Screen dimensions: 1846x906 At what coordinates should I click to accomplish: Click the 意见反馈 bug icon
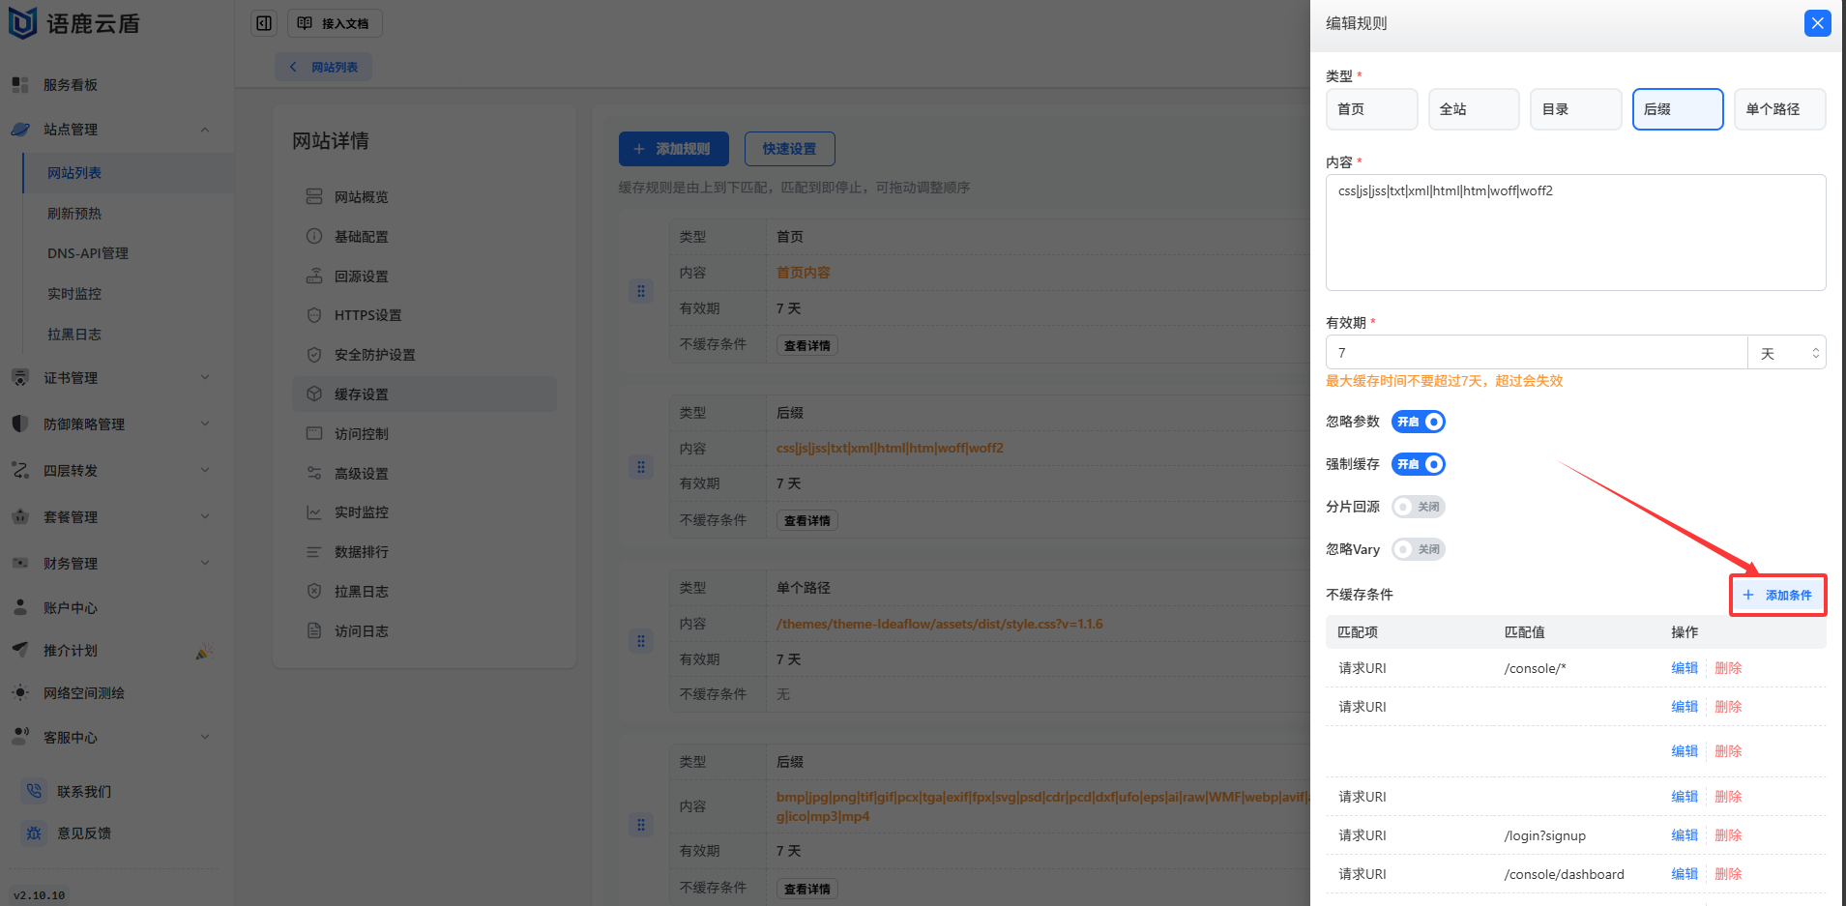35,833
